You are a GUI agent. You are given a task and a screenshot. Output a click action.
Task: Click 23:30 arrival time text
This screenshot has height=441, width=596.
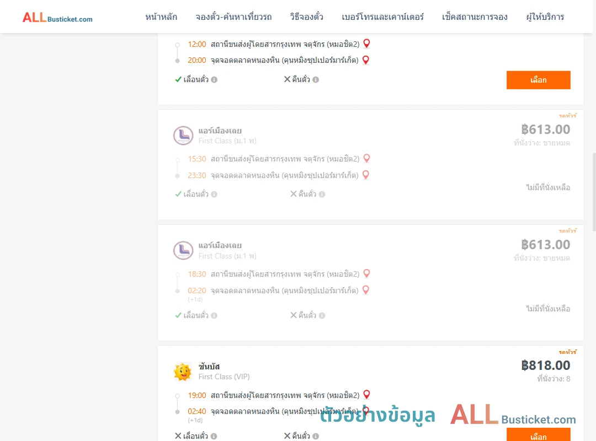click(x=197, y=175)
